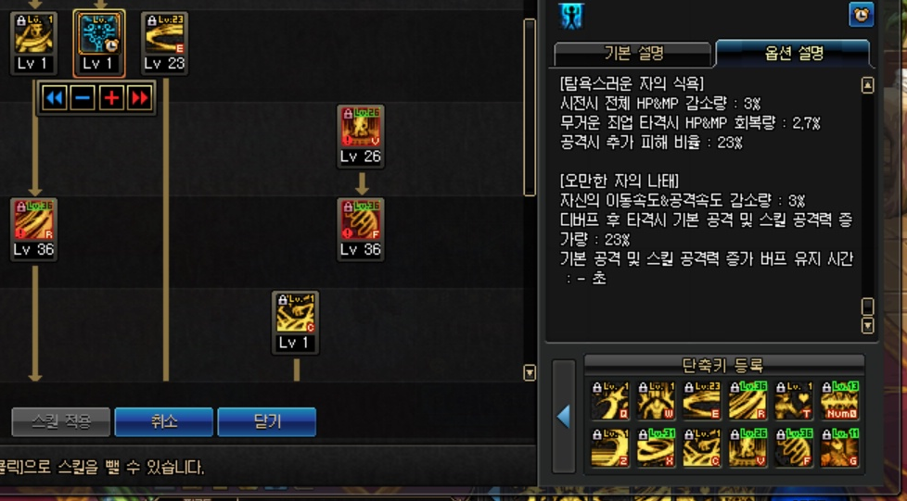The height and width of the screenshot is (501, 907).
Task: Click the alarm clock icon in description panel
Action: [861, 15]
